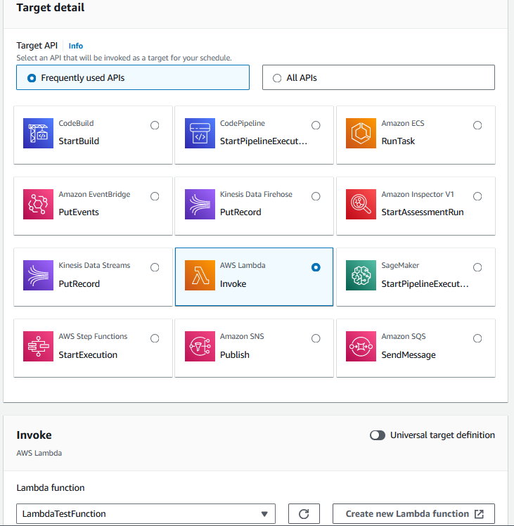Choose the CodeBuild StartBuild radio button
Screen dimensions: 514x526
tap(155, 125)
